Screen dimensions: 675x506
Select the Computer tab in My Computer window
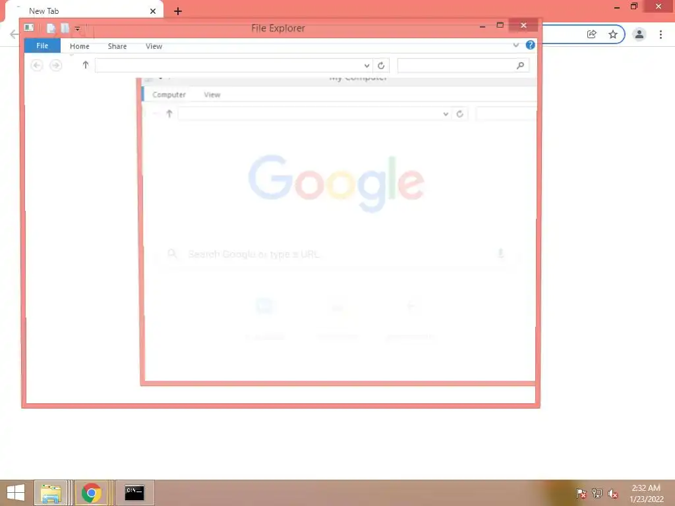169,95
